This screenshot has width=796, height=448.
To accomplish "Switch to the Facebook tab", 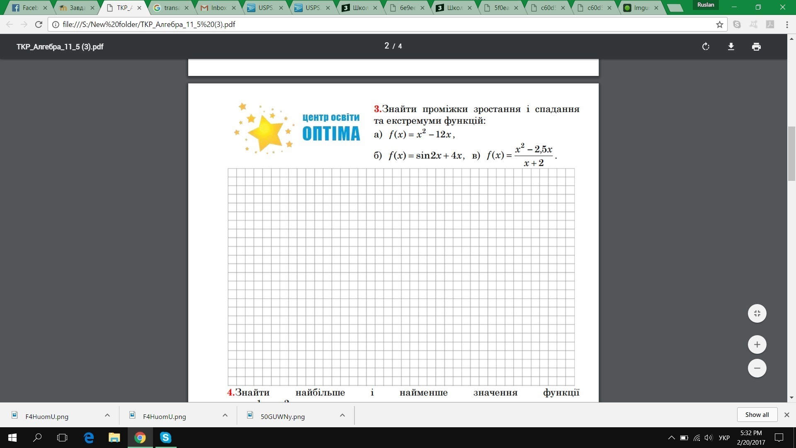I will pyautogui.click(x=29, y=7).
